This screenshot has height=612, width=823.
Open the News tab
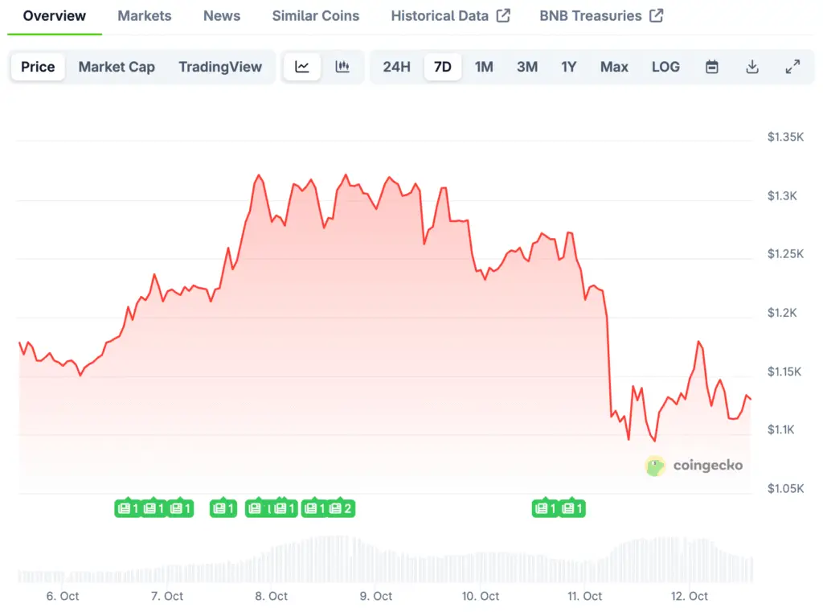point(222,15)
